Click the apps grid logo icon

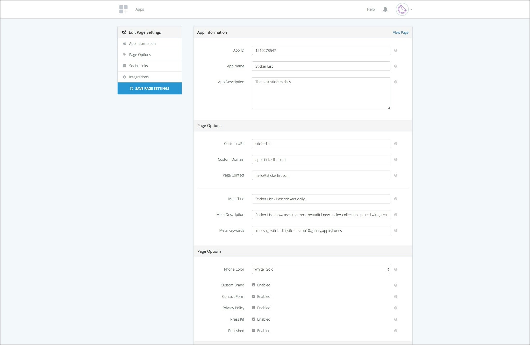point(123,9)
